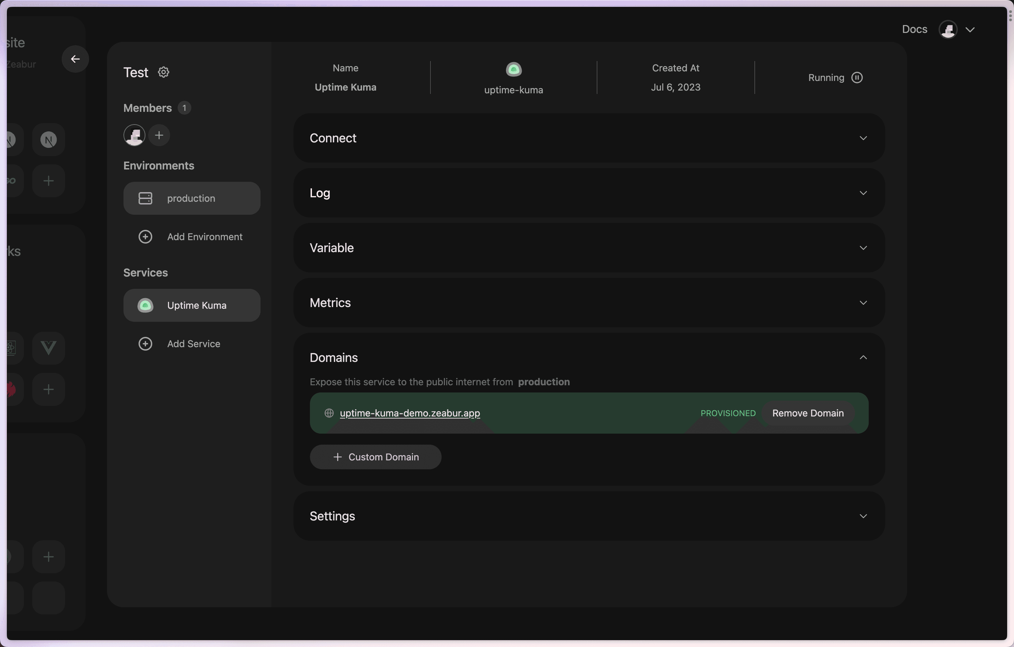Add a Custom Domain
This screenshot has height=647, width=1014.
coord(375,457)
